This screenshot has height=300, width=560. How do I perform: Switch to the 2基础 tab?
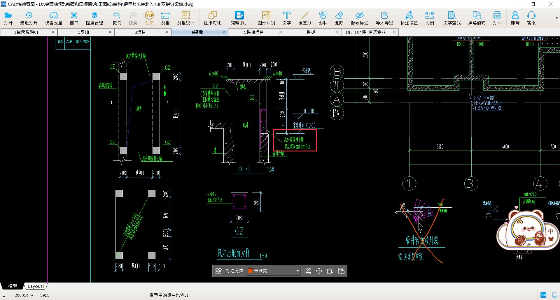(x=83, y=32)
